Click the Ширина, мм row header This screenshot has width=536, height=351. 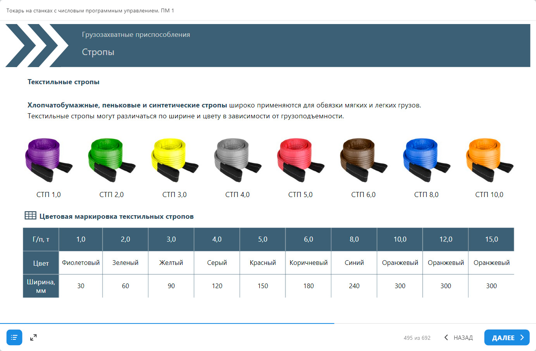[x=41, y=286]
